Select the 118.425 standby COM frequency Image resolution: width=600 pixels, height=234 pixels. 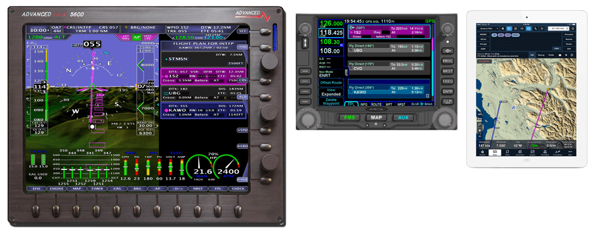coord(331,32)
